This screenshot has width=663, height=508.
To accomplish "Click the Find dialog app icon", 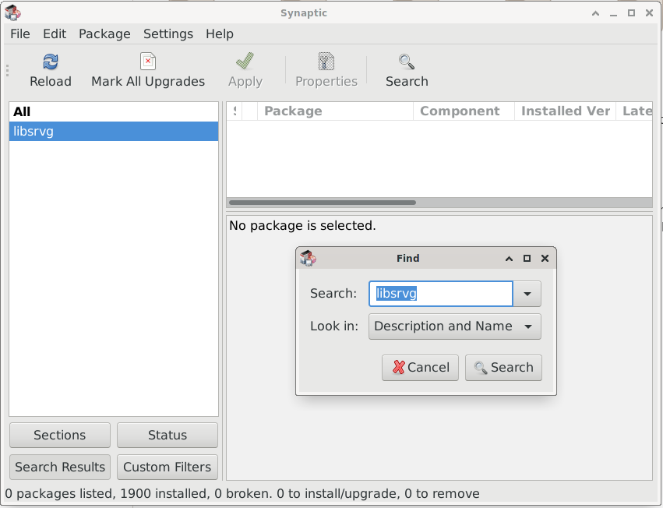I will (308, 258).
